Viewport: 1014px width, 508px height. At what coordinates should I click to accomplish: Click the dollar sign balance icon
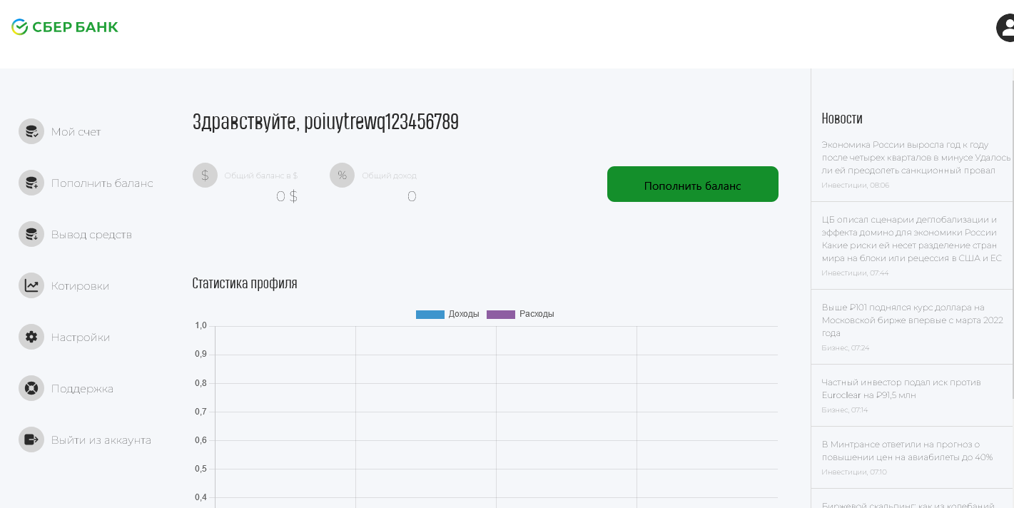point(205,176)
